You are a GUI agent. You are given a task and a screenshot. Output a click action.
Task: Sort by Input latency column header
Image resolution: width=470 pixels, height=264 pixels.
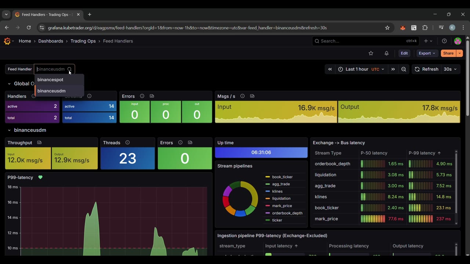(x=281, y=246)
